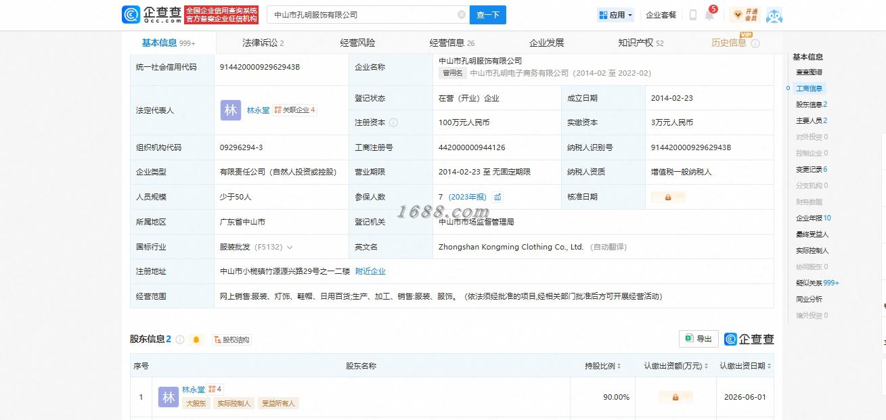The image size is (886, 420).
Task: Open the 应用 dropdown menu
Action: (x=616, y=15)
